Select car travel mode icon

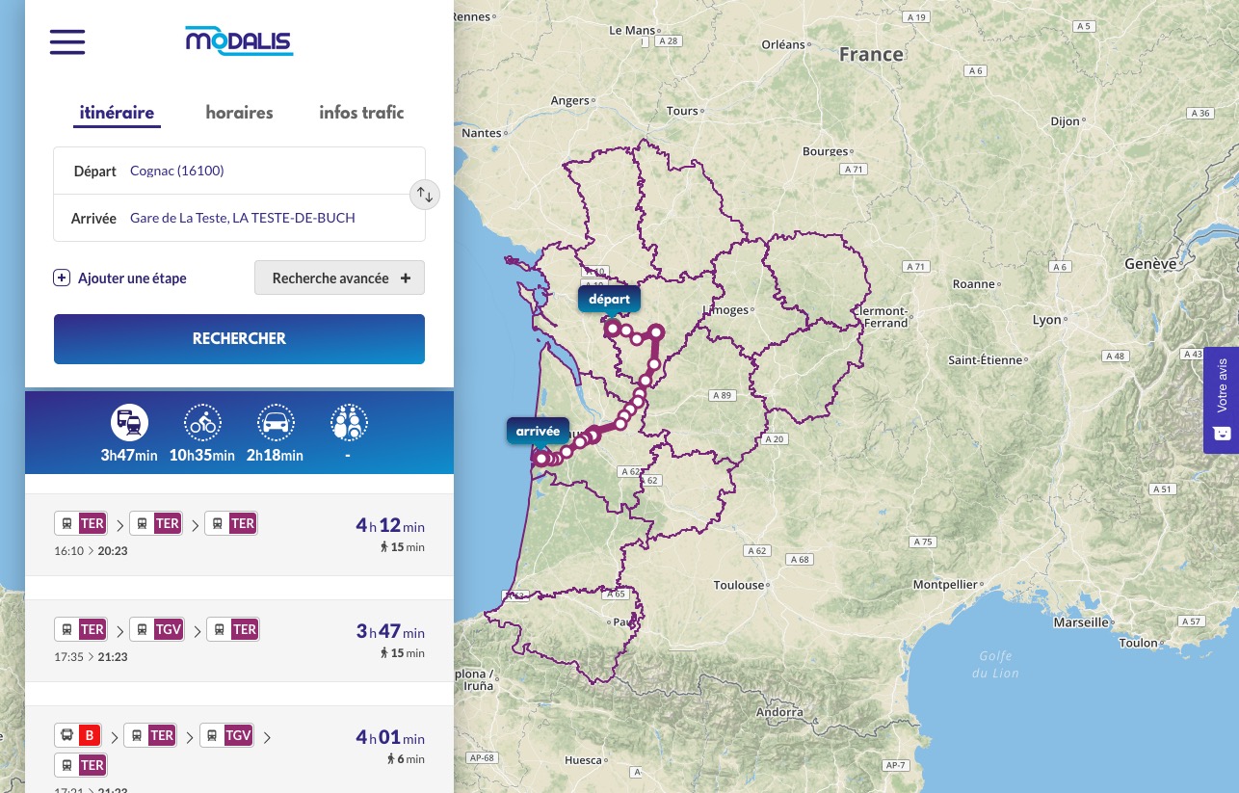click(276, 422)
